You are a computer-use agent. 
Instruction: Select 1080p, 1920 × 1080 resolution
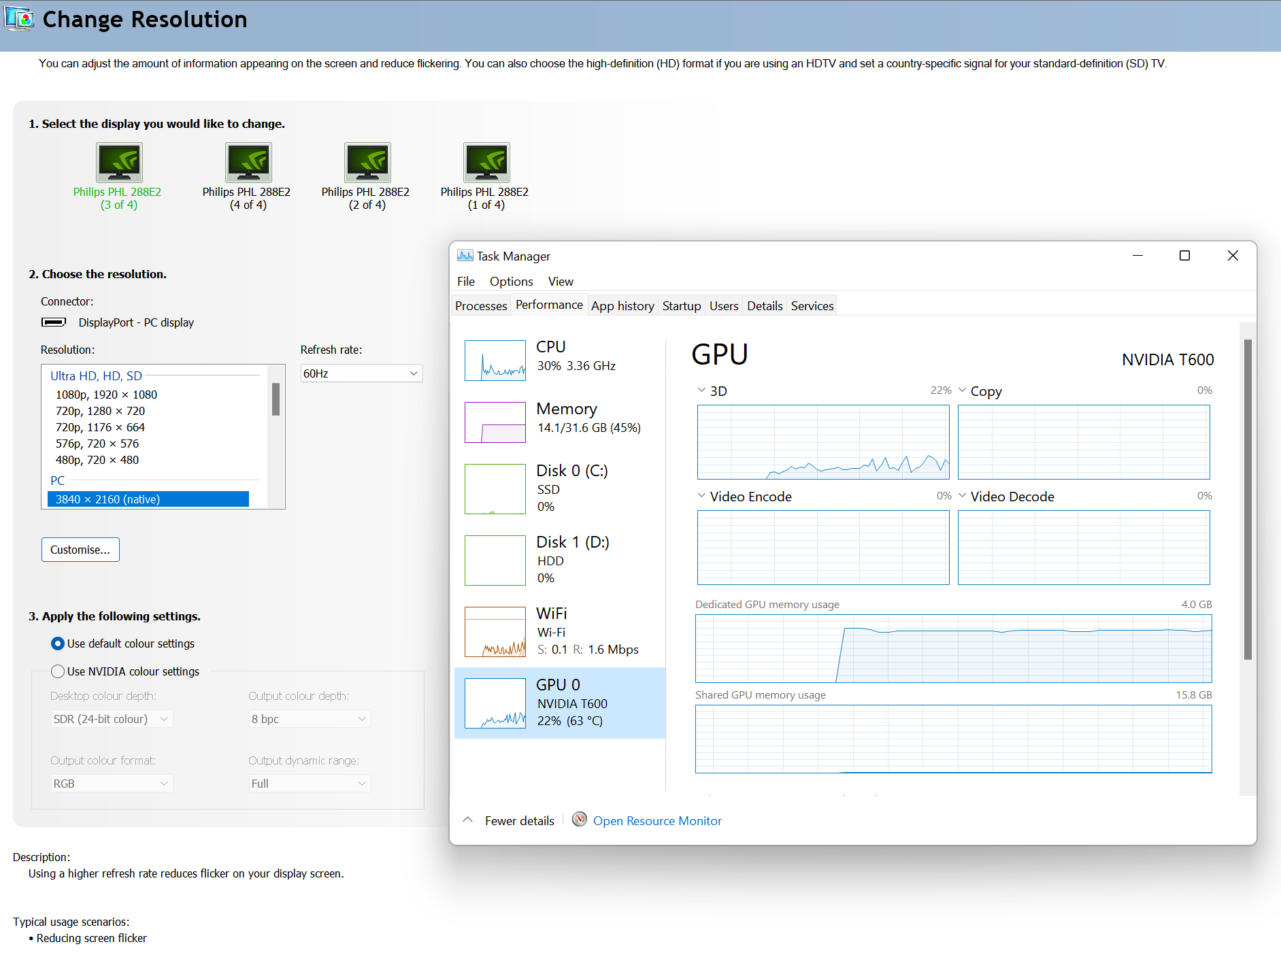click(x=106, y=395)
